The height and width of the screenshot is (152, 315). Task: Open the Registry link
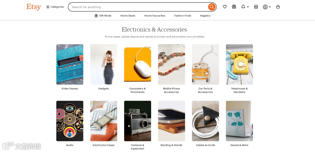pyautogui.click(x=205, y=16)
